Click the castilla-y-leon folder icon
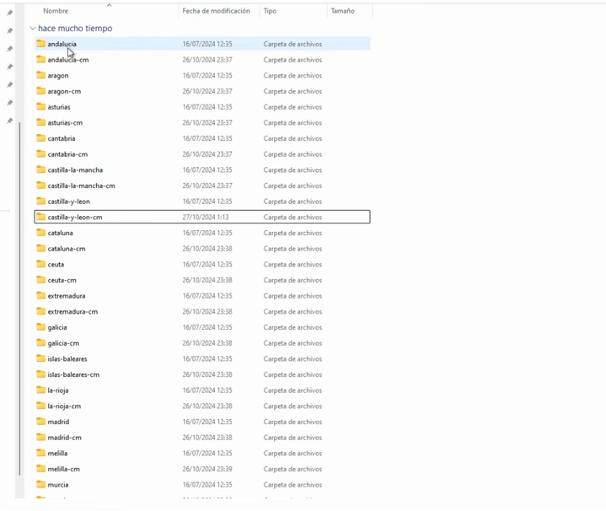 pos(41,201)
